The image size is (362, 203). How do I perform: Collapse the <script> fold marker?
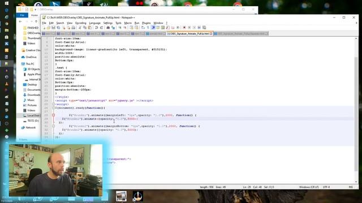pyautogui.click(x=53, y=104)
